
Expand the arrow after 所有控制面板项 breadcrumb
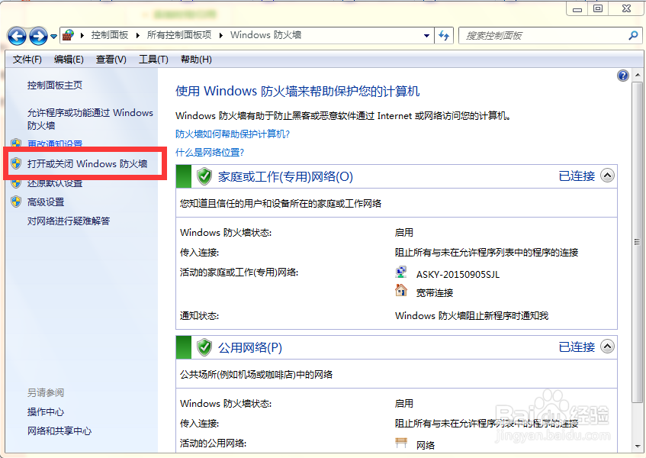coord(221,35)
